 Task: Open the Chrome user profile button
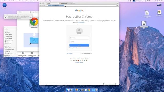click(x=118, y=3)
